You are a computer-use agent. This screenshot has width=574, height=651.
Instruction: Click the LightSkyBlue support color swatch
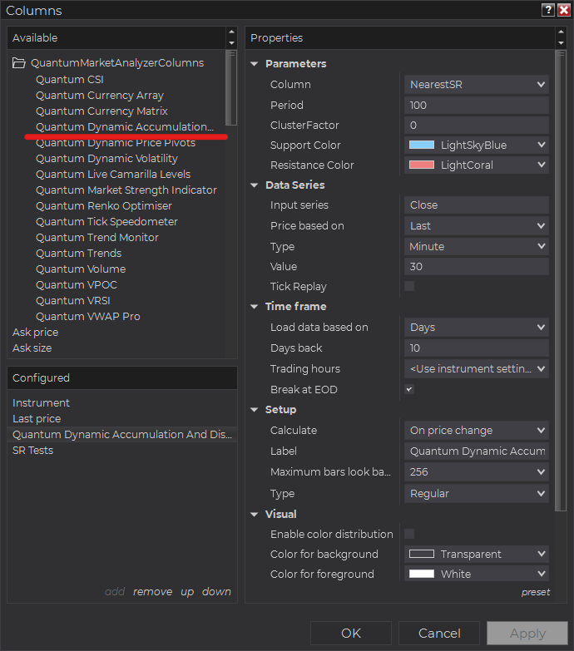(422, 145)
